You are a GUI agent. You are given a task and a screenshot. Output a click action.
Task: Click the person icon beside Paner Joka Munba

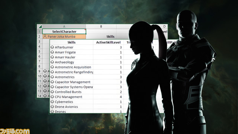point(45,36)
